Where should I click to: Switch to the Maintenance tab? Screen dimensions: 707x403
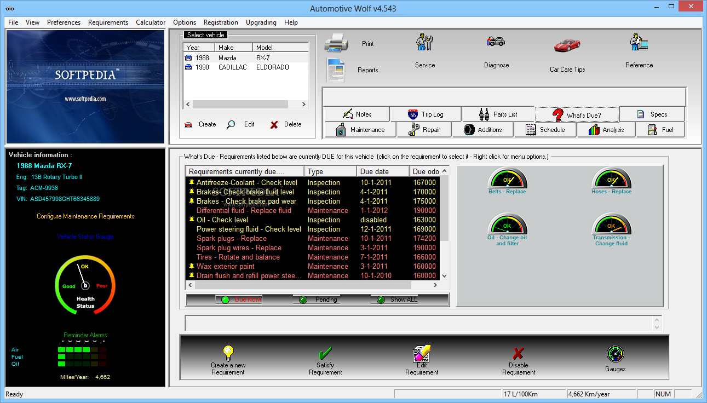click(360, 130)
